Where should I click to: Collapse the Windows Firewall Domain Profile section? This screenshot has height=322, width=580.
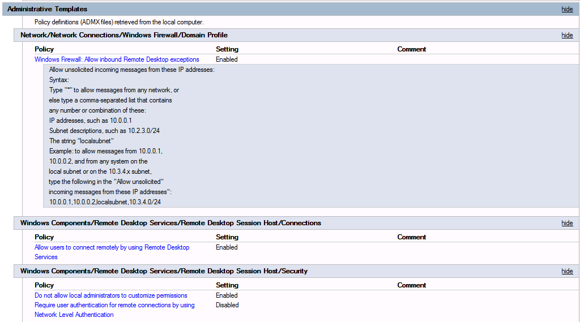click(567, 35)
